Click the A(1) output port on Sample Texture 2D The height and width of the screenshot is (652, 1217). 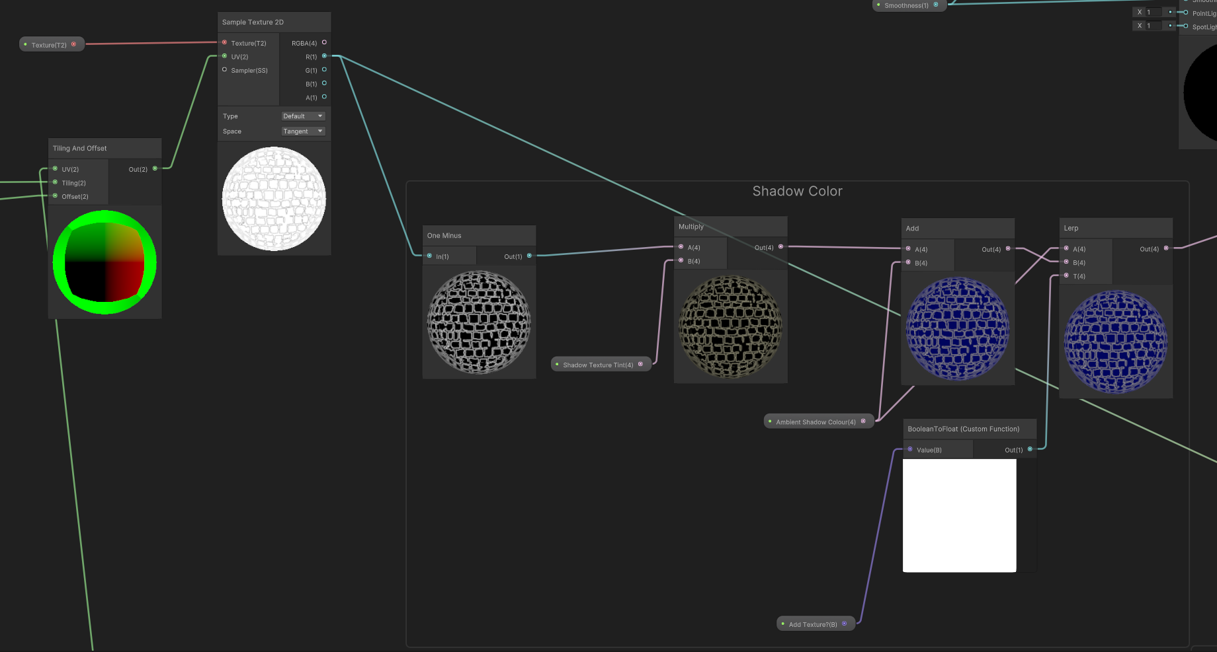click(324, 97)
